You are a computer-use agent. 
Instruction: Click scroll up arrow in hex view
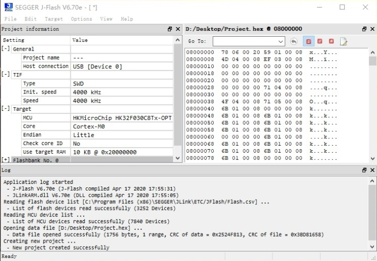[372, 52]
